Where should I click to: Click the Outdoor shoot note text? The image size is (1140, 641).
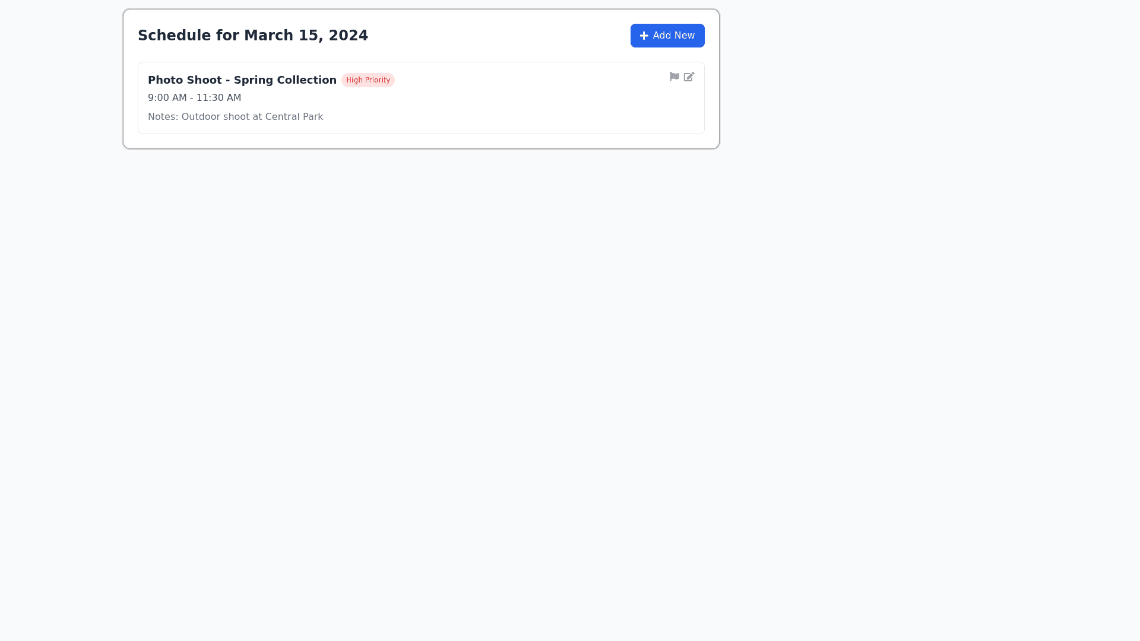tap(215, 117)
